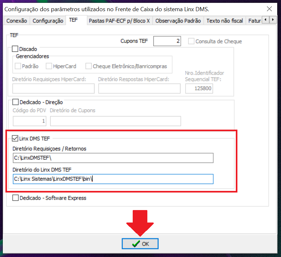The width and height of the screenshot is (281, 257).
Task: Click the Código do PDV field
Action: pos(30,121)
